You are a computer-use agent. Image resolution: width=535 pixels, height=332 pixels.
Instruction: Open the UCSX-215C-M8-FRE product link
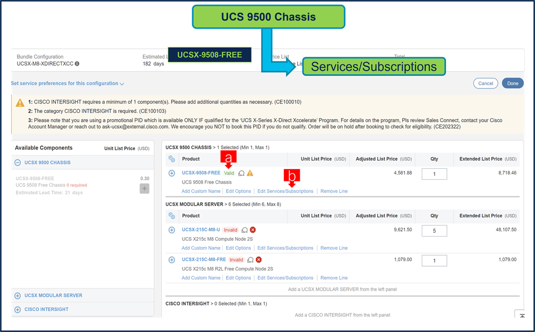(x=204, y=259)
